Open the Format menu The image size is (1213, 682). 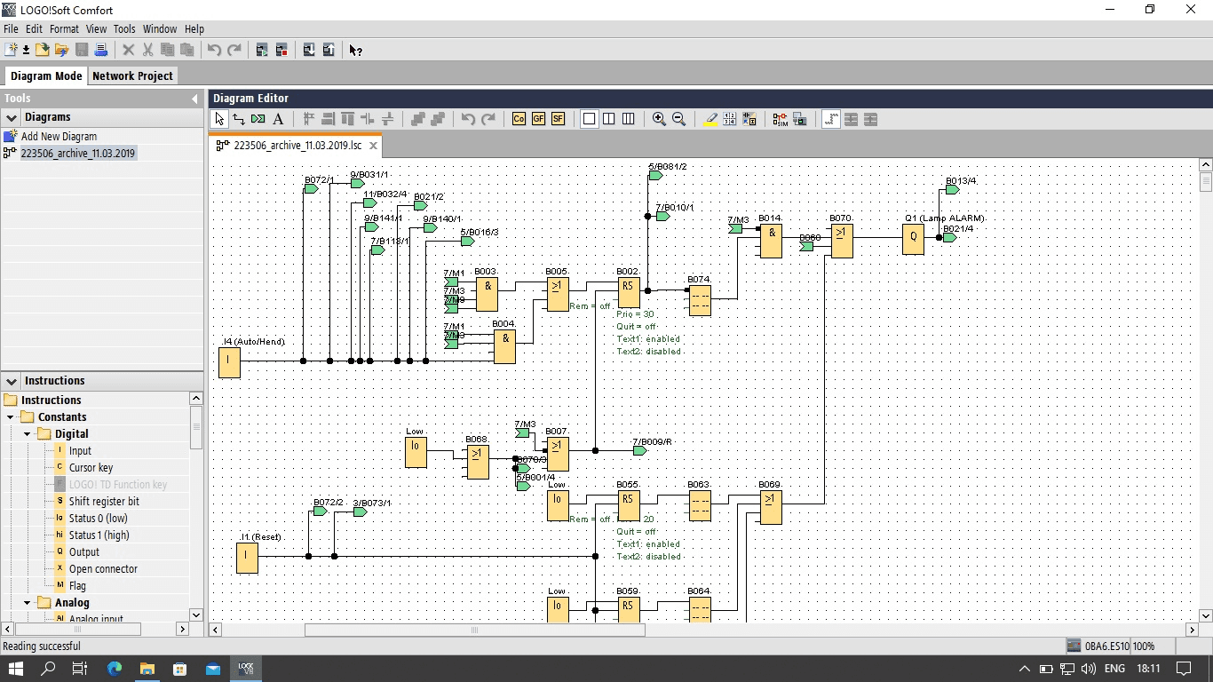coord(64,28)
